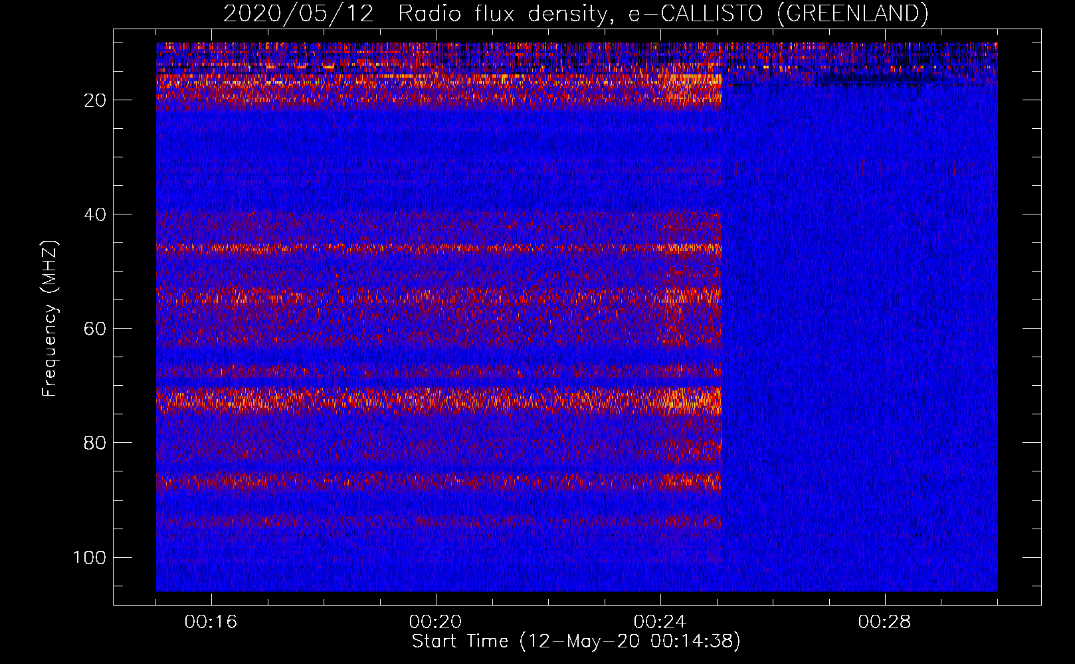Click the 100 frequency tick label

click(x=90, y=557)
